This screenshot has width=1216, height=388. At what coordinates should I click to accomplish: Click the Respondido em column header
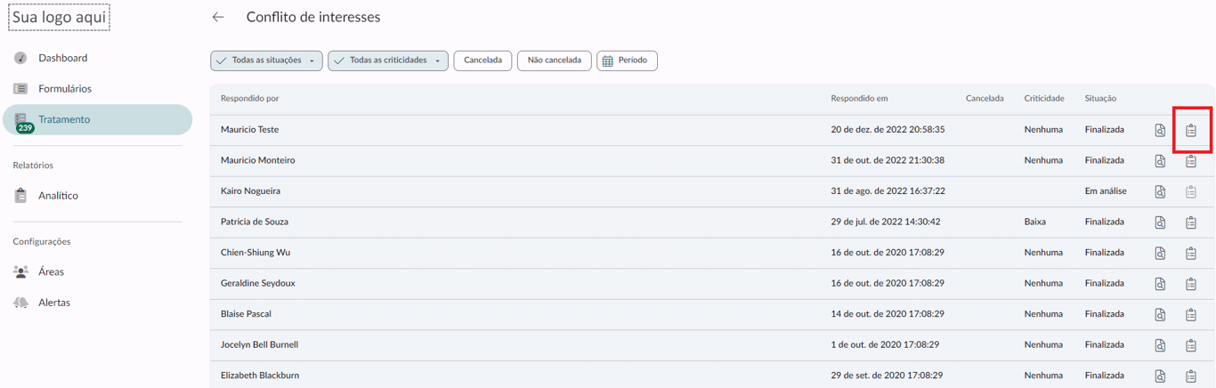click(859, 99)
